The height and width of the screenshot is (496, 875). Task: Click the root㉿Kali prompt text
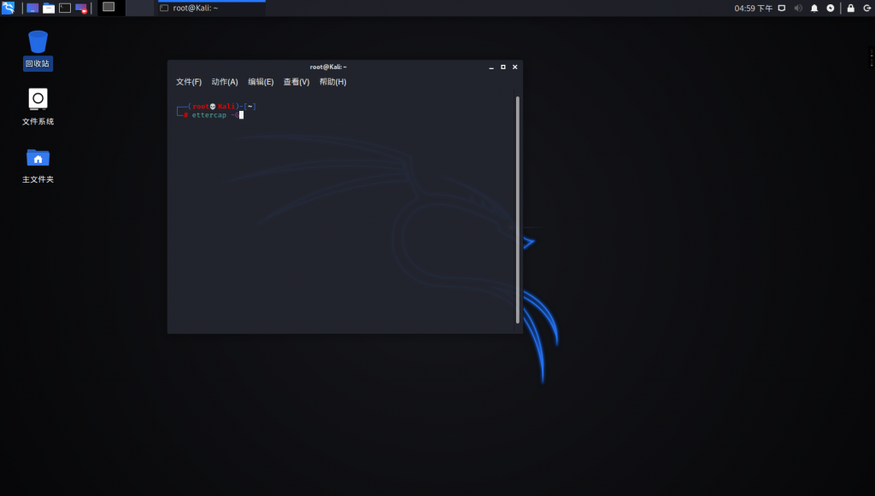tap(214, 107)
